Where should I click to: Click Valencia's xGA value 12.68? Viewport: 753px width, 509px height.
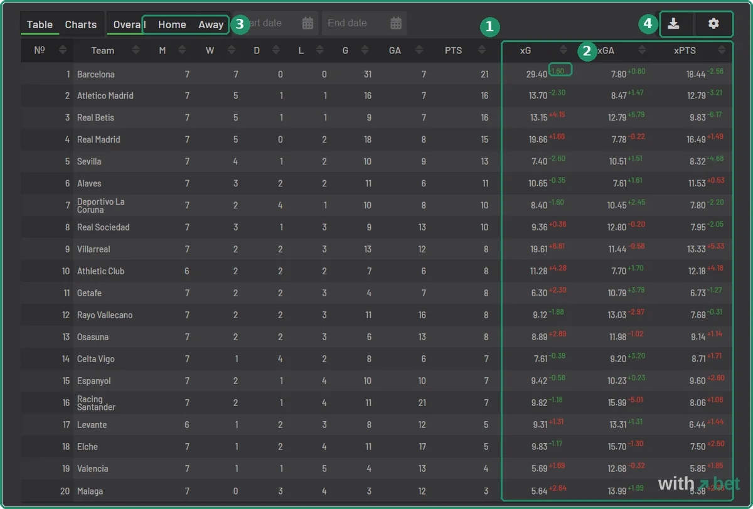(x=617, y=469)
